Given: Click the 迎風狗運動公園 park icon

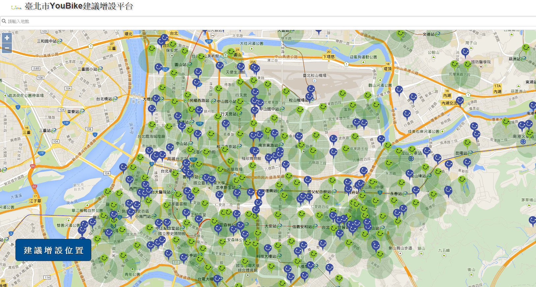Looking at the screenshot, I should pos(363,62).
